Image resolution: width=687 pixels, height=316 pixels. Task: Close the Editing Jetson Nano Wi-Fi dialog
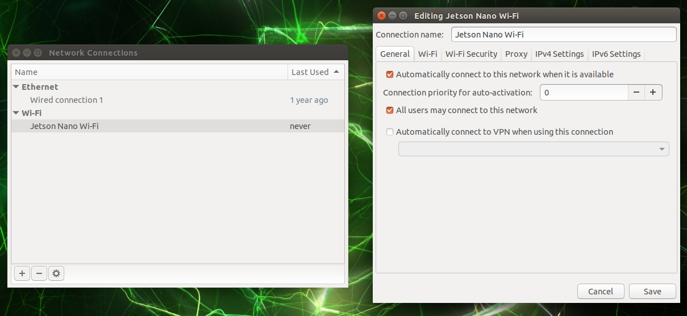(x=382, y=16)
